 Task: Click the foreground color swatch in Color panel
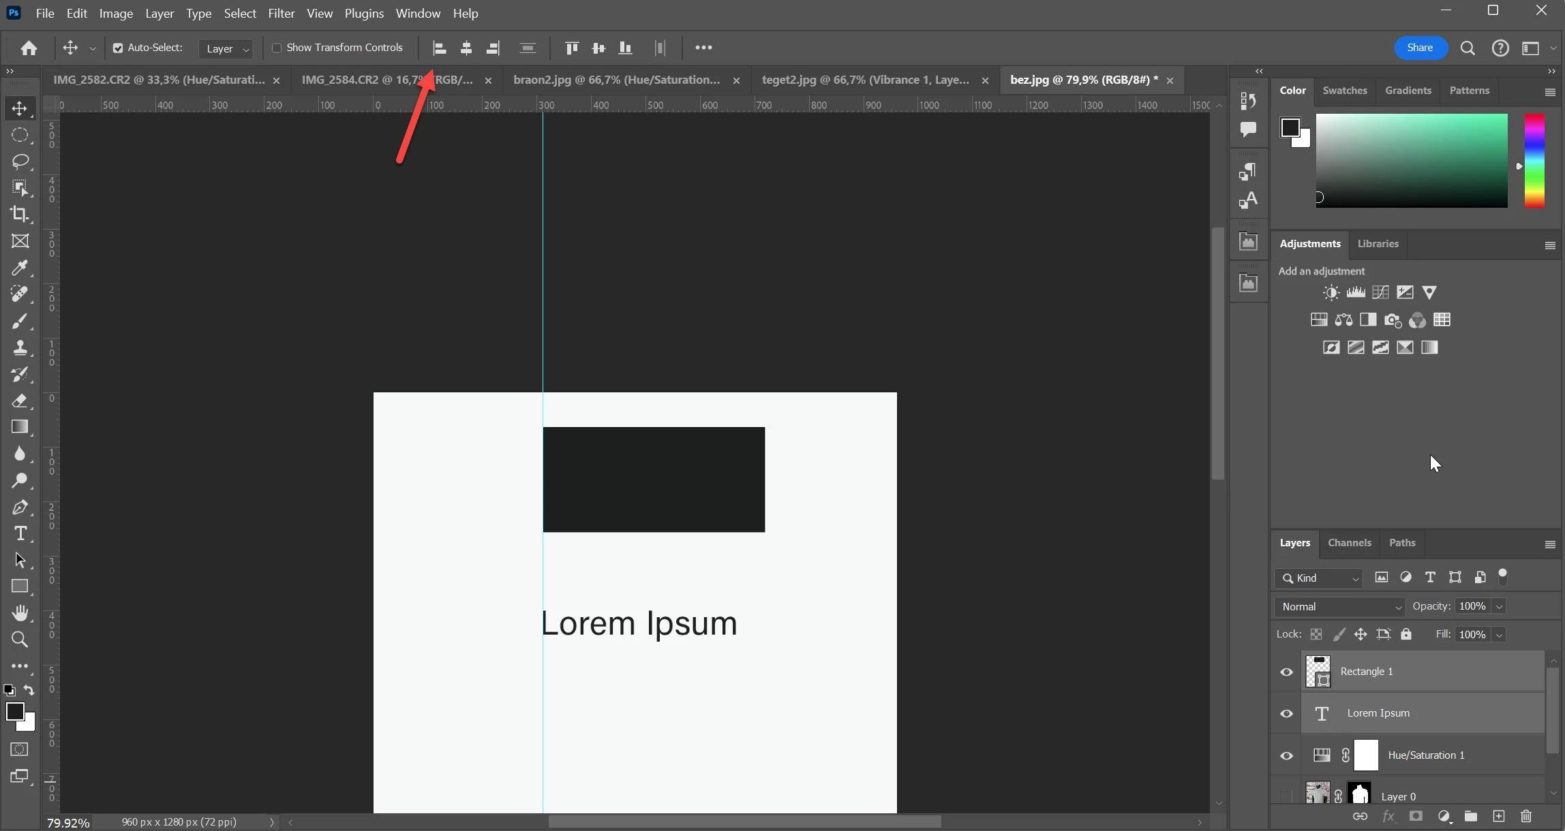(x=1290, y=127)
